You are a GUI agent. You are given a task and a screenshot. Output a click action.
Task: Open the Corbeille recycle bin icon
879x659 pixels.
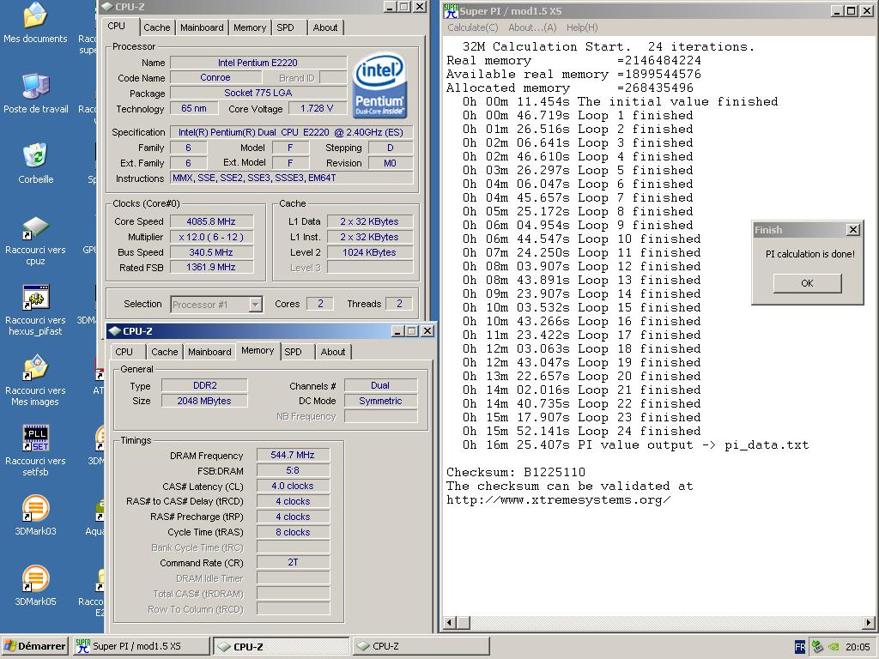[35, 156]
